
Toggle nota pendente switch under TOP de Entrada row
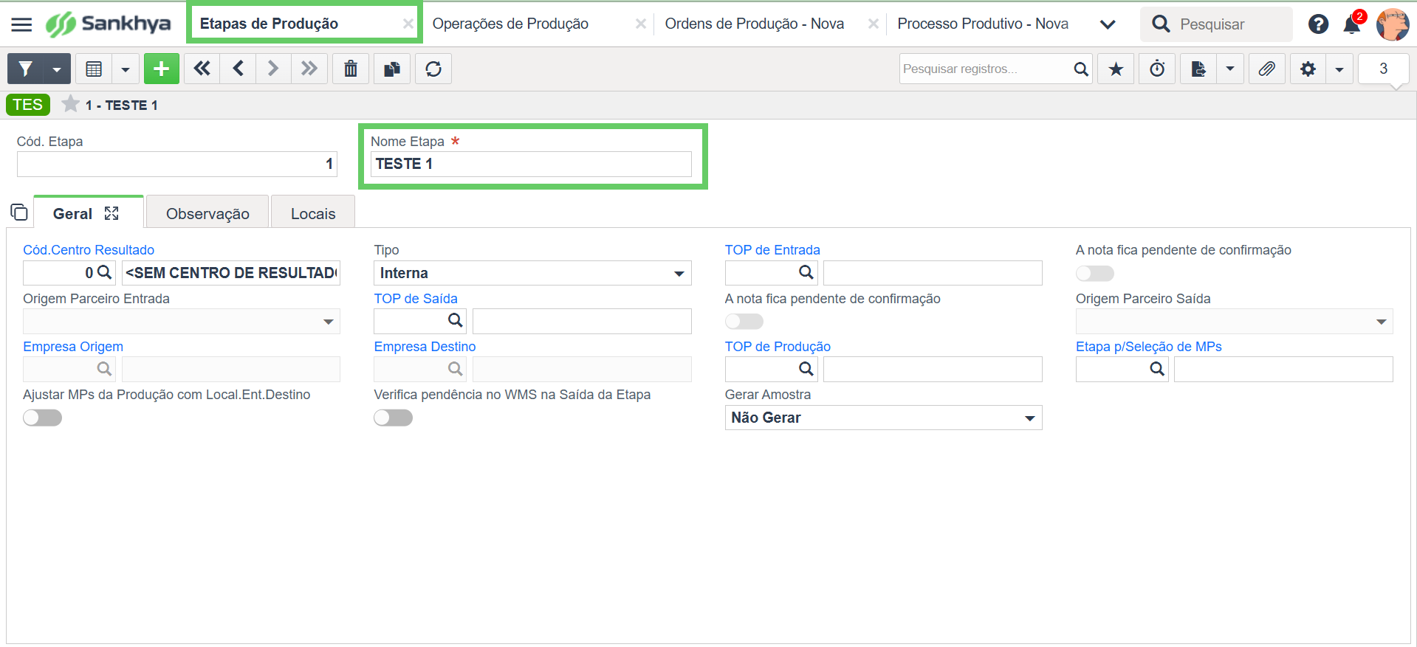pyautogui.click(x=1094, y=273)
